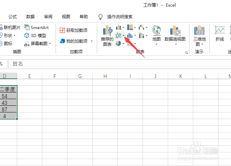This screenshot has height=166, width=231.
Task: Expand the My Add-ins dropdown arrow
Action: [92, 41]
